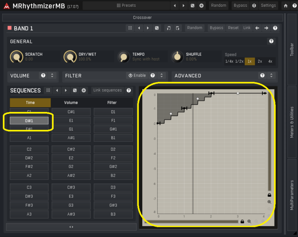Open the Presets dropdown in the title bar
Viewport: 298px width, 237px height.
tap(126, 6)
